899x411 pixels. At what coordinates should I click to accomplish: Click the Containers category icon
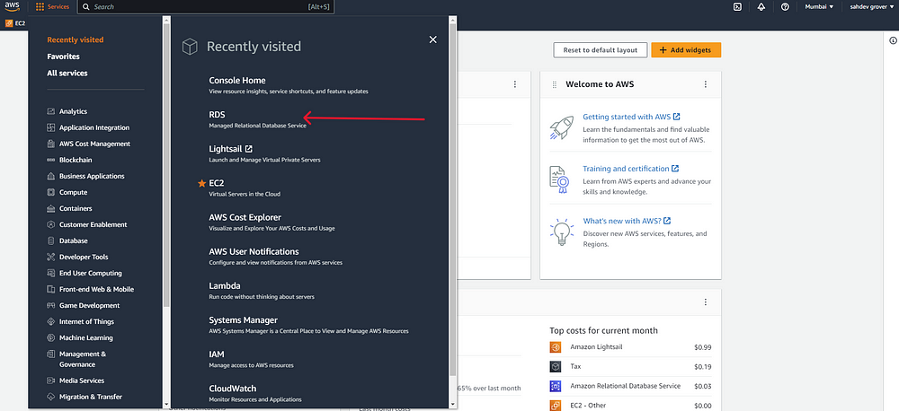pos(51,208)
